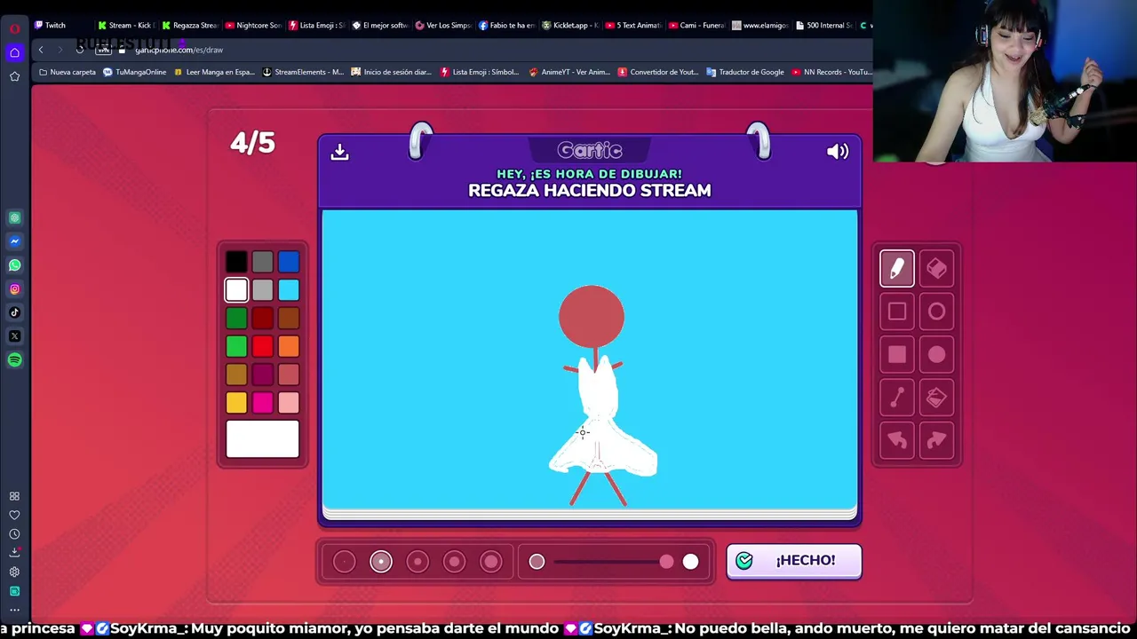Select the pencil drawing tool
Image resolution: width=1137 pixels, height=639 pixels.
(x=897, y=269)
